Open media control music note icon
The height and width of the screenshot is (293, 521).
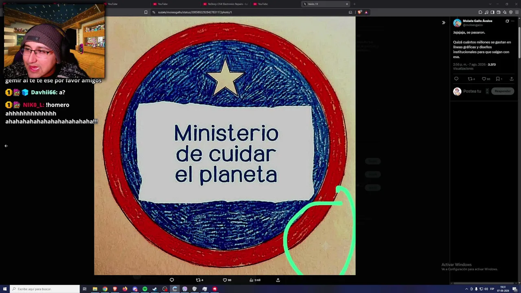tap(486, 12)
